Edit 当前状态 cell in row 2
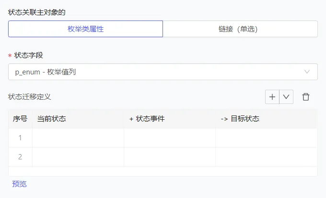326x198 pixels. (x=78, y=157)
